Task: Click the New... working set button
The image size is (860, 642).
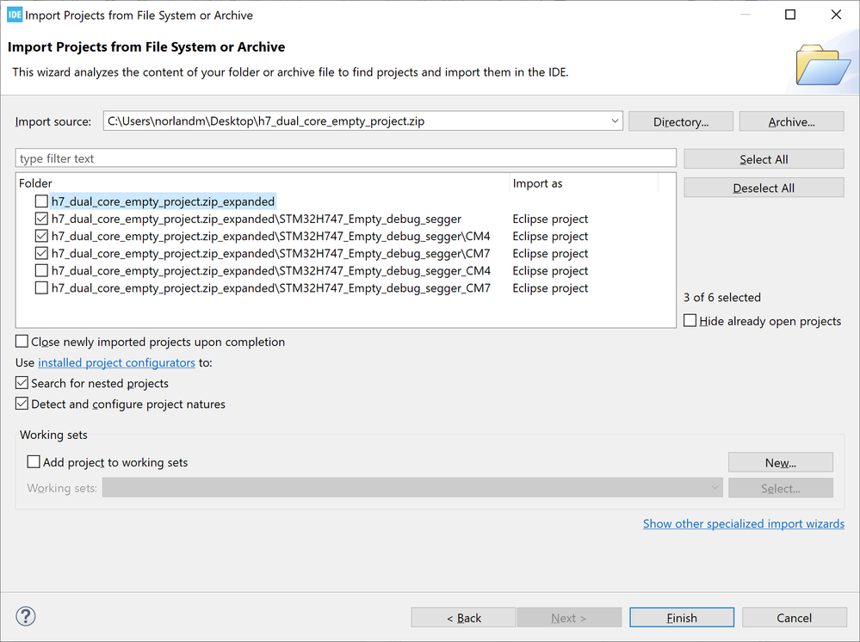Action: [781, 463]
